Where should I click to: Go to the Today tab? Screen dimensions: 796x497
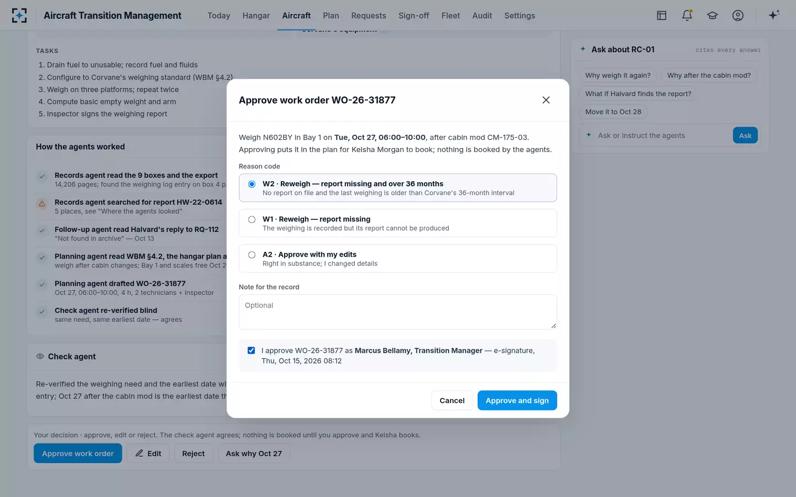click(x=219, y=15)
